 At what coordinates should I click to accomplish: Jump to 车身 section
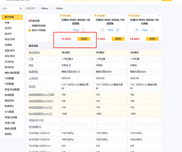(7, 23)
